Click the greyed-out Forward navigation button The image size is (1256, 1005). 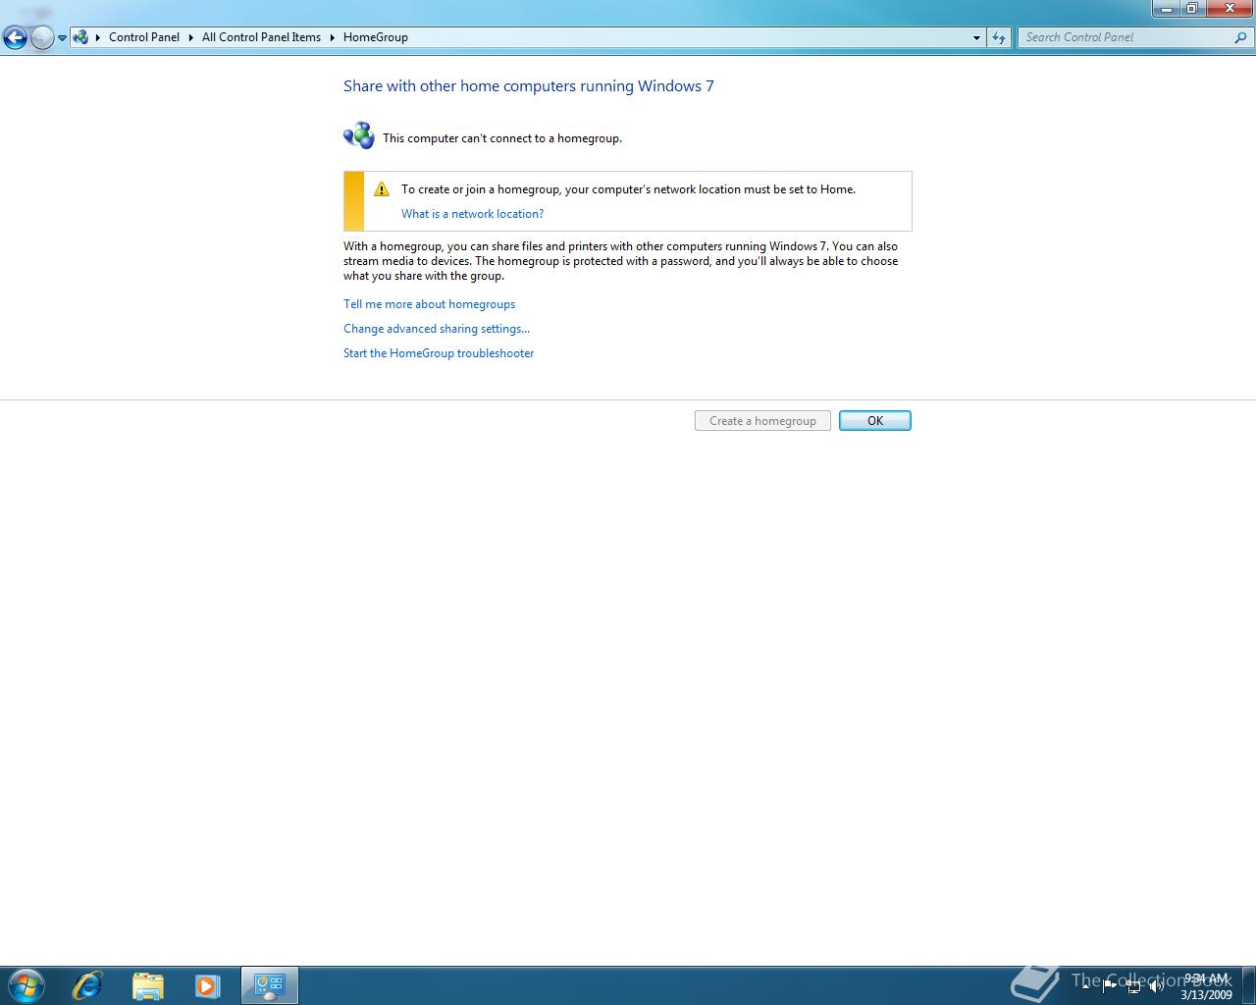coord(42,38)
